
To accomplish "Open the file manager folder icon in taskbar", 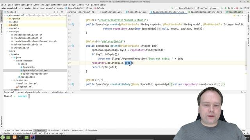I will tap(27, 137).
